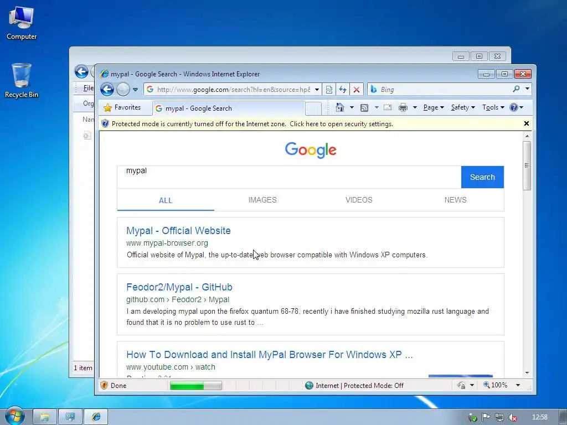Image resolution: width=567 pixels, height=425 pixels.
Task: Expand the Feeds dropdown arrow
Action: [377, 107]
